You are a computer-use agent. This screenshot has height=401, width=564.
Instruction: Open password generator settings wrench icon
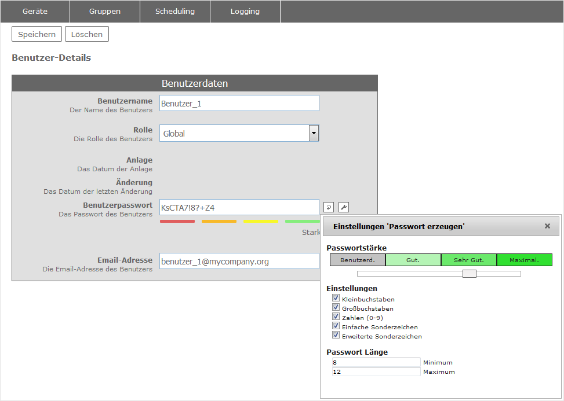pyautogui.click(x=343, y=207)
